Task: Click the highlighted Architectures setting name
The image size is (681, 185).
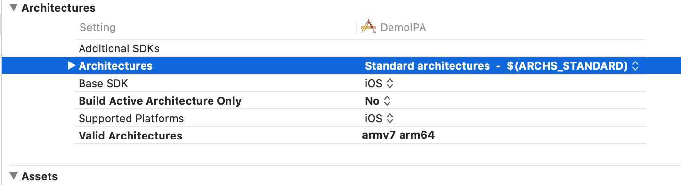Action: (x=115, y=66)
